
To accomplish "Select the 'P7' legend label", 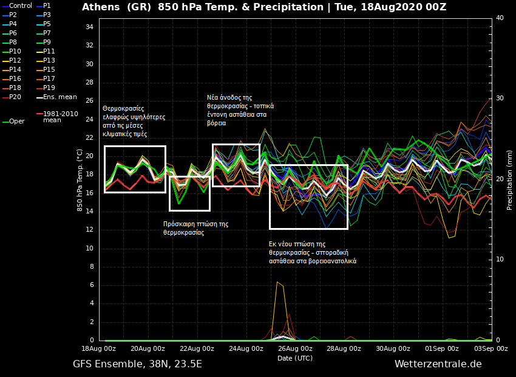I will (47, 33).
